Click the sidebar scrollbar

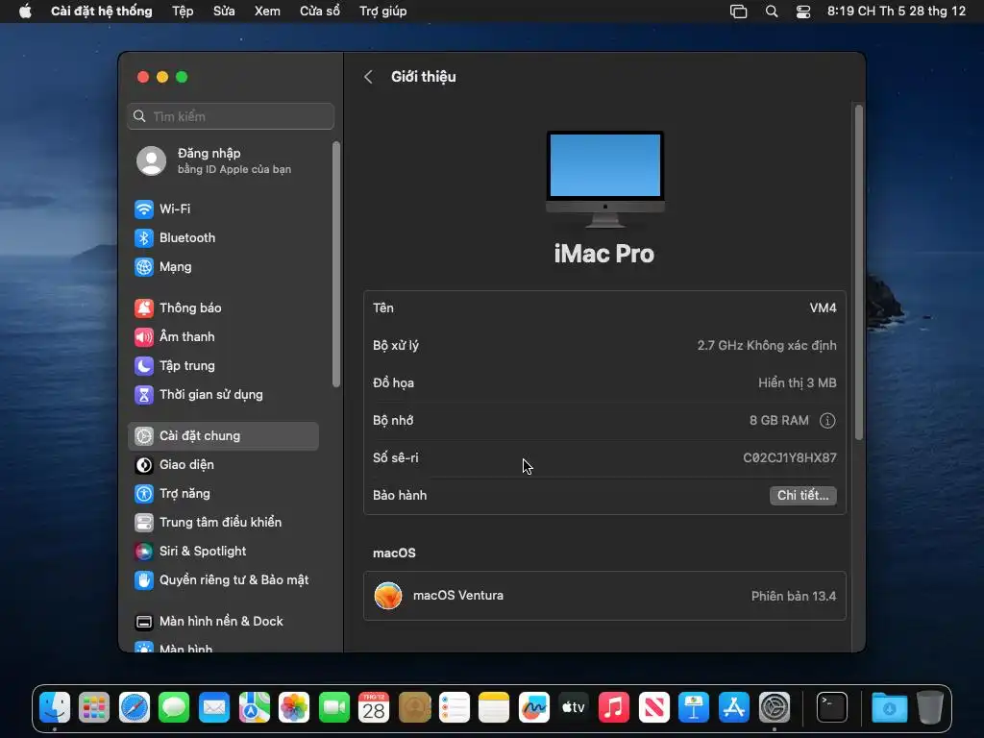pos(336,264)
